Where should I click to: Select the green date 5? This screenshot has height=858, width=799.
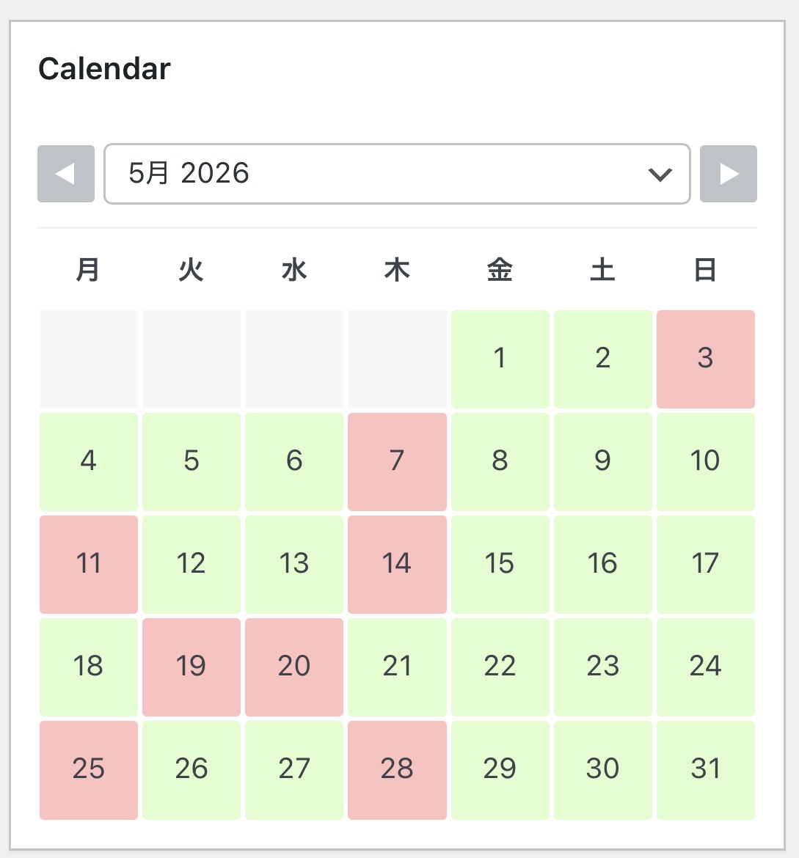(x=191, y=461)
